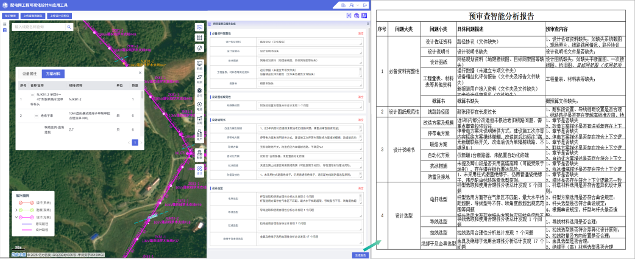Open the AI tool icon in top toolbar
Viewport: 635px width, 259px height.
point(364,15)
